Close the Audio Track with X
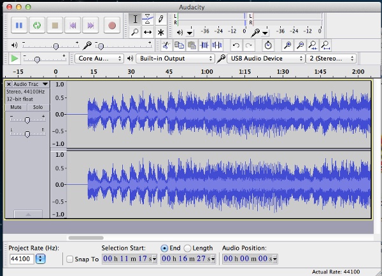The height and width of the screenshot is (276, 382). point(9,84)
